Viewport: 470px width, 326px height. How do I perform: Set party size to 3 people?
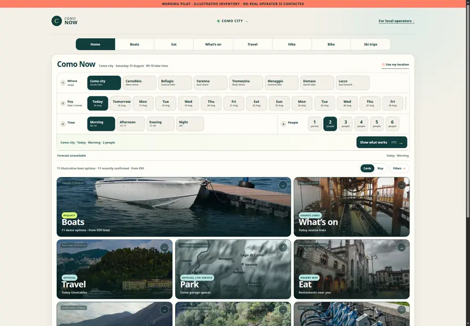click(x=346, y=124)
